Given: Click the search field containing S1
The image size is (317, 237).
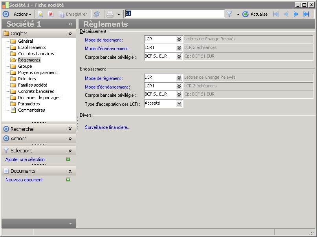Looking at the screenshot, I should pos(175,14).
